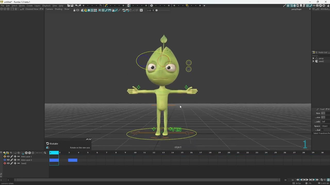Open the Media menu
Screen dimensions: 330x185
22,6
